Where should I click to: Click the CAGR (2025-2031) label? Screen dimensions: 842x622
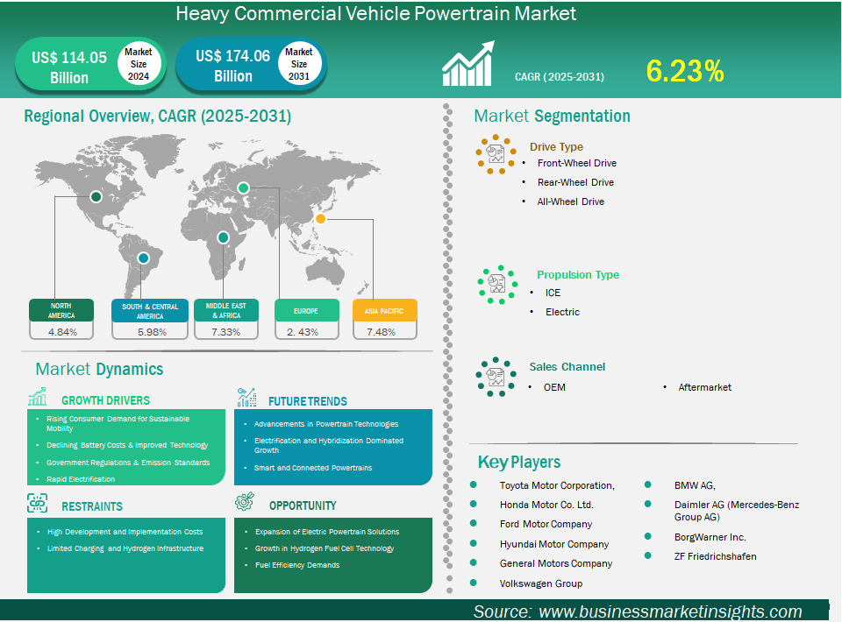[x=560, y=77]
